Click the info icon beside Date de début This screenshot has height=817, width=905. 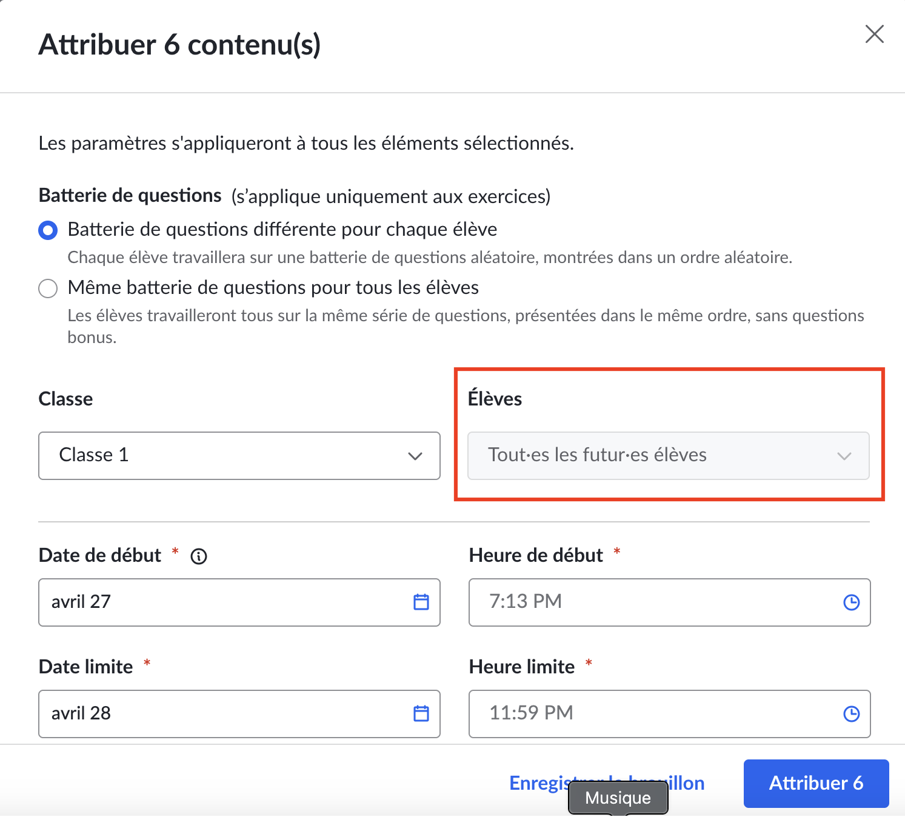(199, 556)
